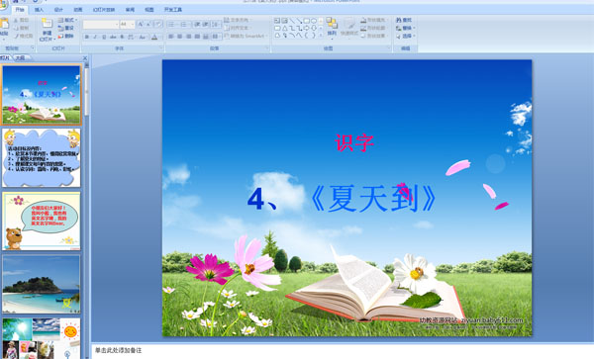The width and height of the screenshot is (594, 359).
Task: Open the Slide Show (幻灯片放映) ribbon tab
Action: click(x=104, y=10)
